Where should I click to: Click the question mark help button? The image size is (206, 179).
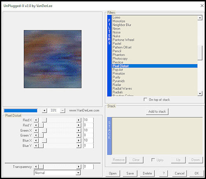point(164,173)
